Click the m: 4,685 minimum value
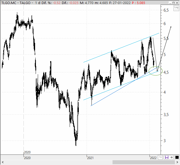The image size is (180, 165). click(101, 3)
